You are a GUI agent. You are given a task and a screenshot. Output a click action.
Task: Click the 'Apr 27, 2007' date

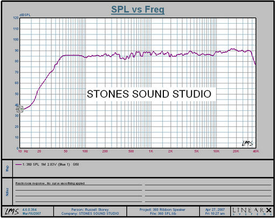215,209
